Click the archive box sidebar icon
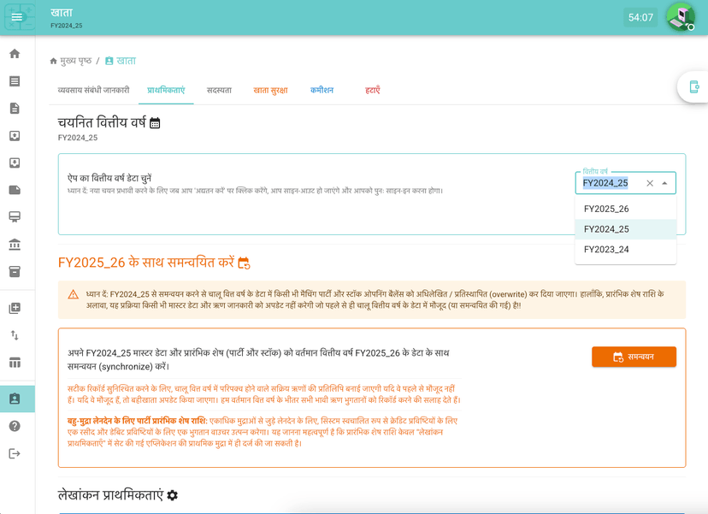The width and height of the screenshot is (708, 514). pos(15,271)
